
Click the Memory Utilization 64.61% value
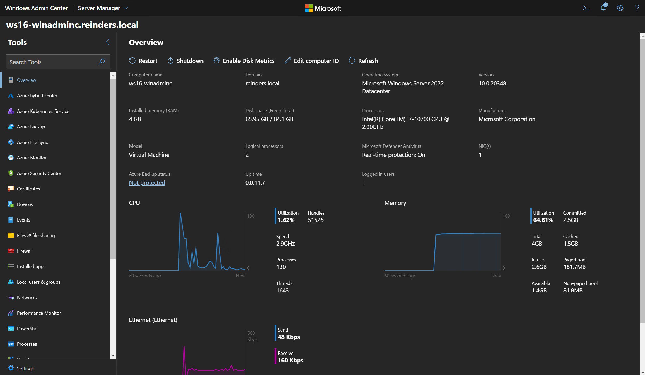(x=543, y=220)
